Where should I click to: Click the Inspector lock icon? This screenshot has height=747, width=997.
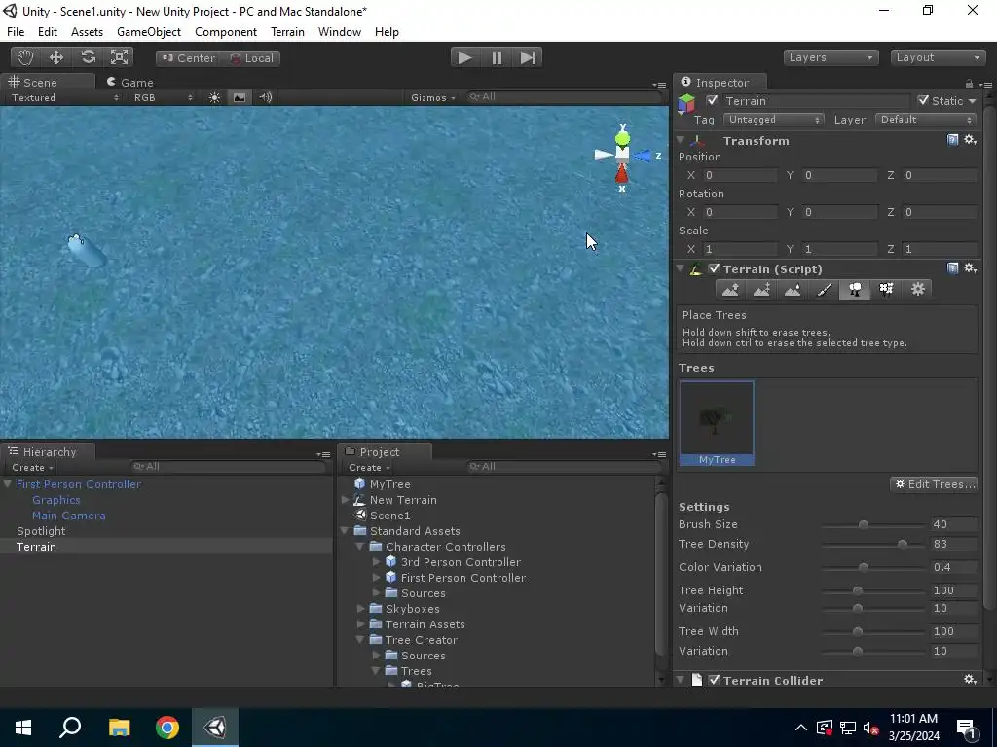969,84
